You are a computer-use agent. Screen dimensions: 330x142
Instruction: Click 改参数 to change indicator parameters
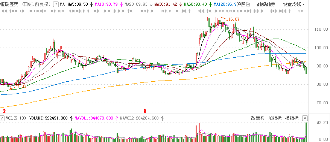258,118
